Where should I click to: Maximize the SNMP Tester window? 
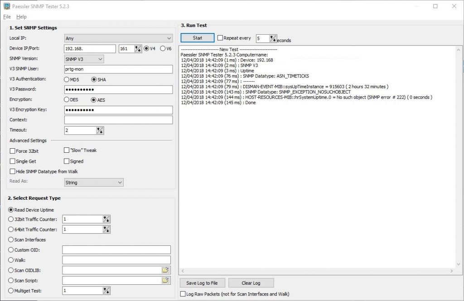(435, 6)
